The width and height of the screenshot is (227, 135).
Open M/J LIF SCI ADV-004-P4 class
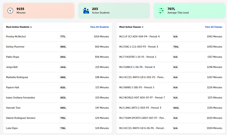[x=139, y=37]
